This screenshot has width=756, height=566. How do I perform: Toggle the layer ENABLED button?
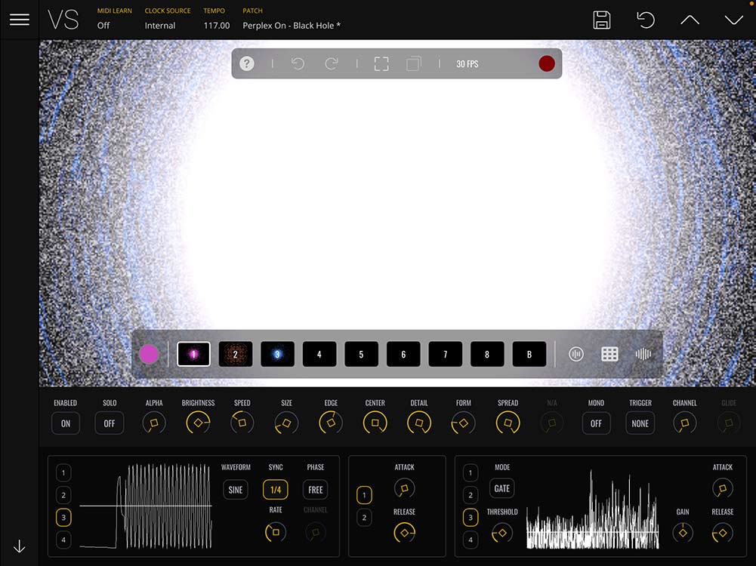[x=66, y=423]
